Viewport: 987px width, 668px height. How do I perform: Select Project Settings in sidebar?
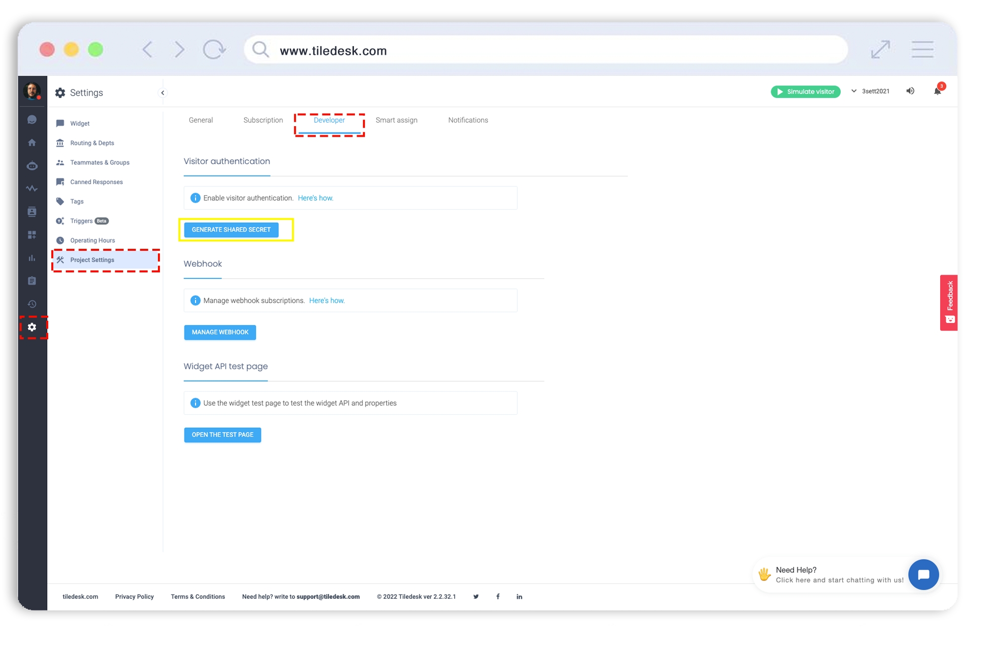point(105,260)
